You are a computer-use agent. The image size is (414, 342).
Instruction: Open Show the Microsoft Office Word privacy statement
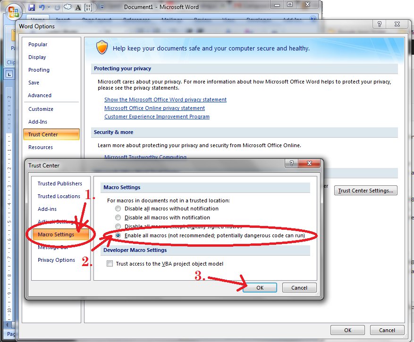(x=165, y=100)
